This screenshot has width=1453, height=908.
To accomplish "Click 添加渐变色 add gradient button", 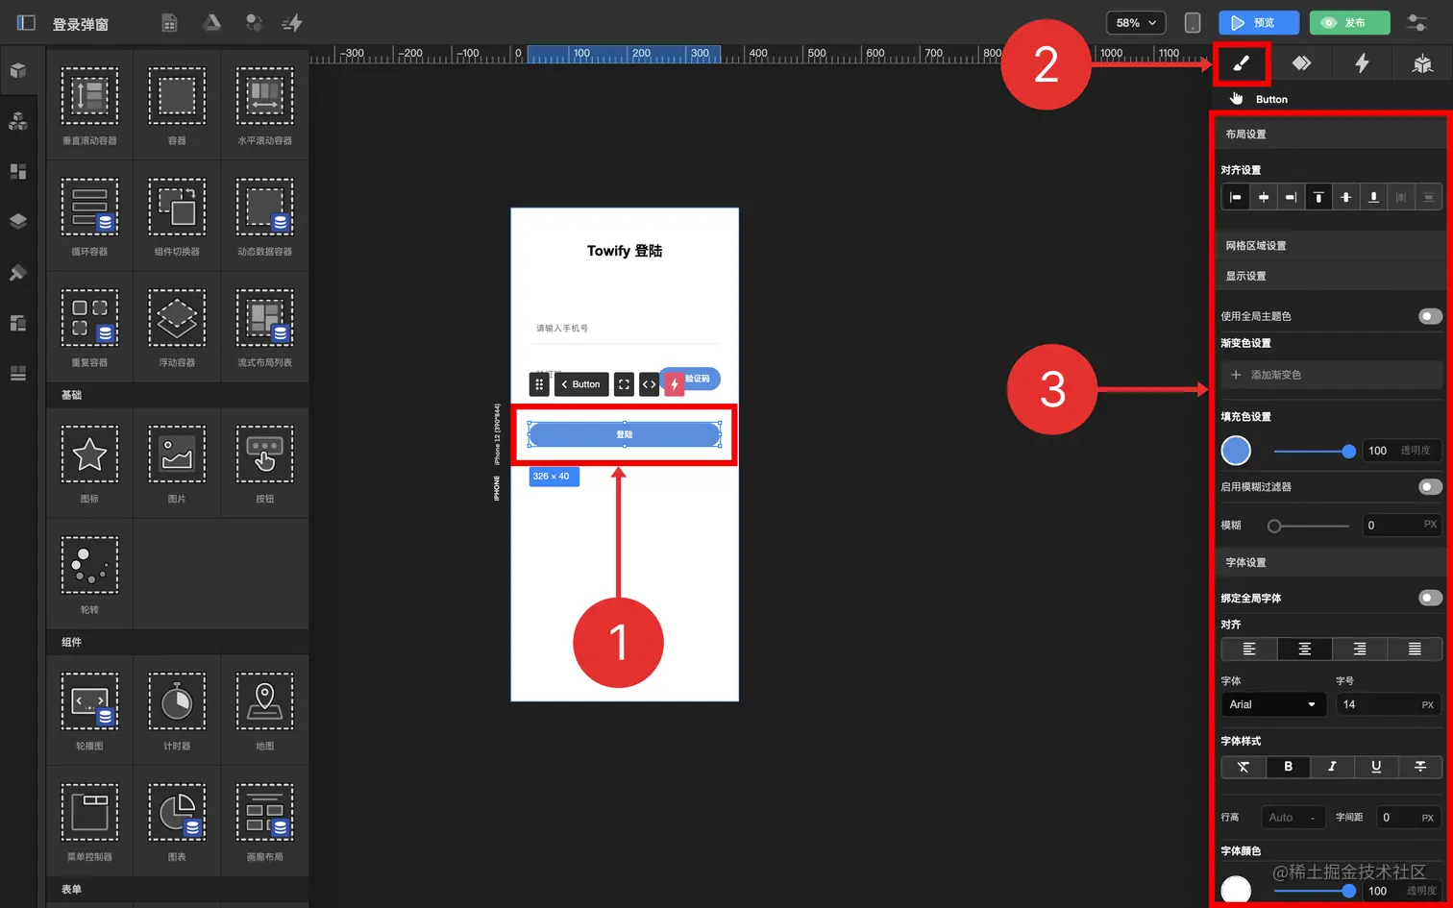I will point(1332,375).
